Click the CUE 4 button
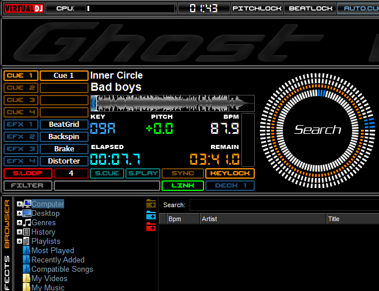 pos(21,112)
